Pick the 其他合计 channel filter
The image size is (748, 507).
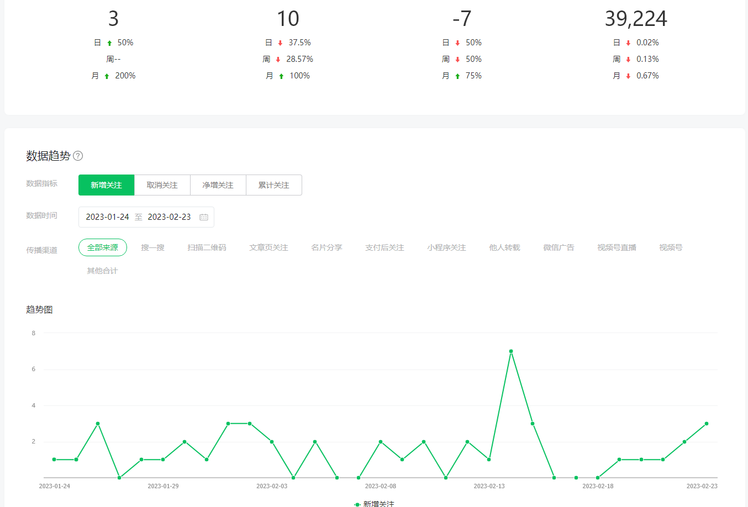(102, 271)
